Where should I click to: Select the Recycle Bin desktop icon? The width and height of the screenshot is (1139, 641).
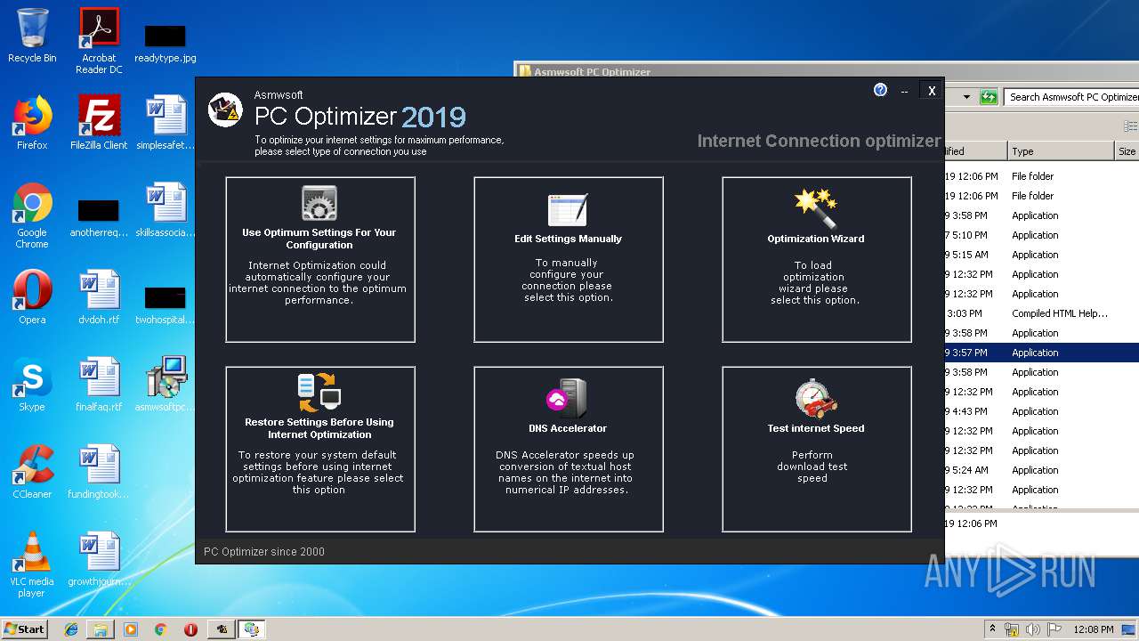click(x=32, y=36)
